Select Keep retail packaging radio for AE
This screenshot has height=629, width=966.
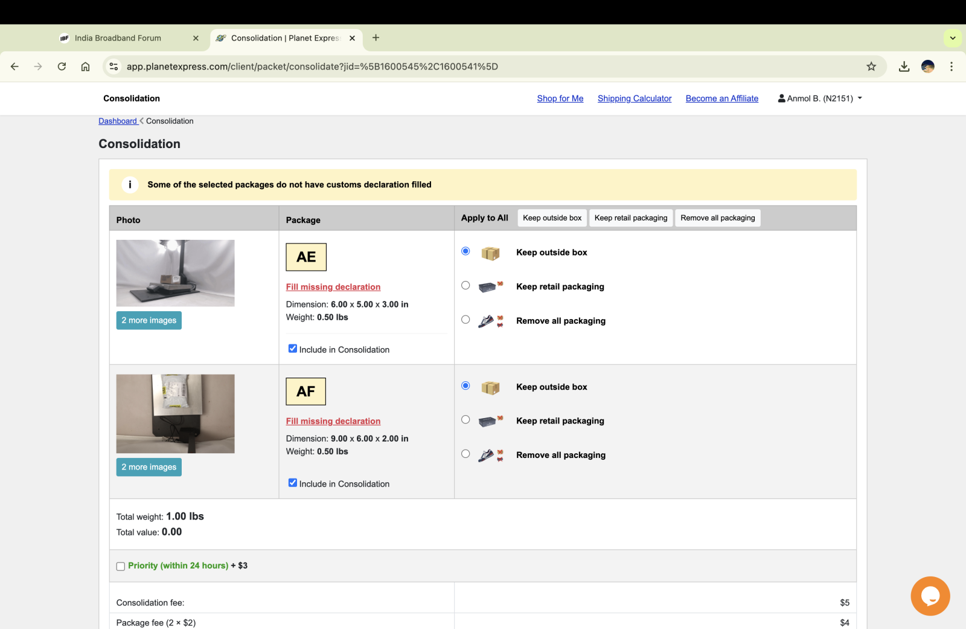[465, 285]
